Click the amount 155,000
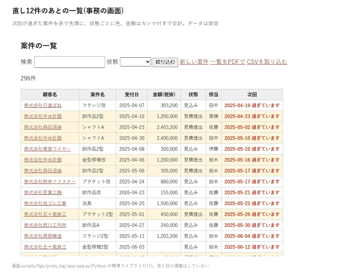Image resolution: width=351 pixels, height=274 pixels. (x=169, y=192)
